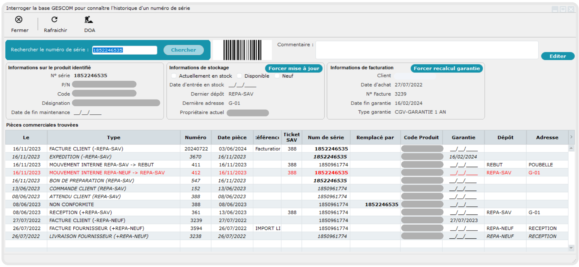The width and height of the screenshot is (579, 267).
Task: Click the Forcer mise à jour button
Action: (293, 68)
